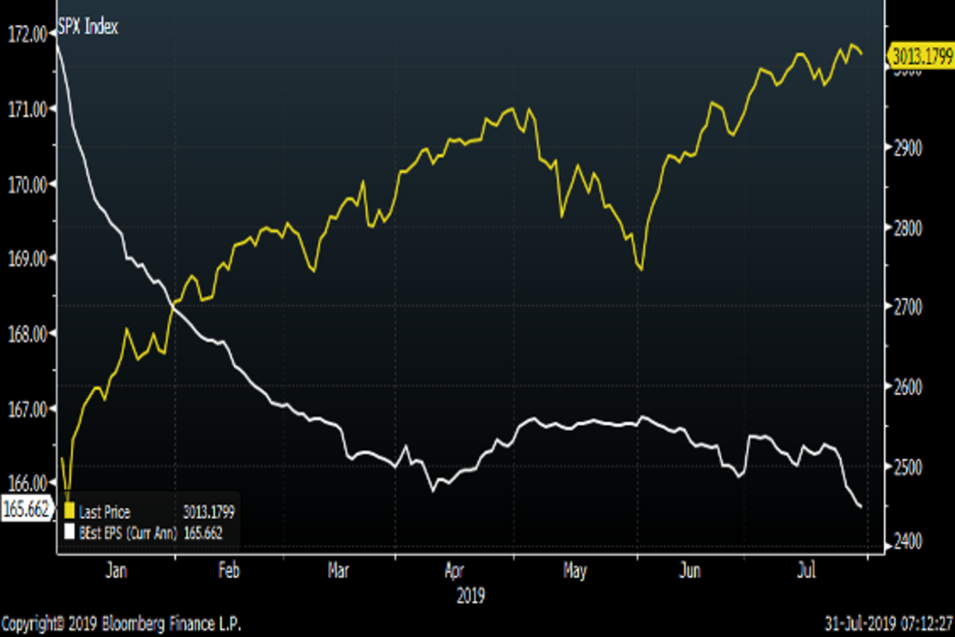Screen dimensions: 955x637
Task: Click the 2019 year label under the axis
Action: [x=470, y=594]
